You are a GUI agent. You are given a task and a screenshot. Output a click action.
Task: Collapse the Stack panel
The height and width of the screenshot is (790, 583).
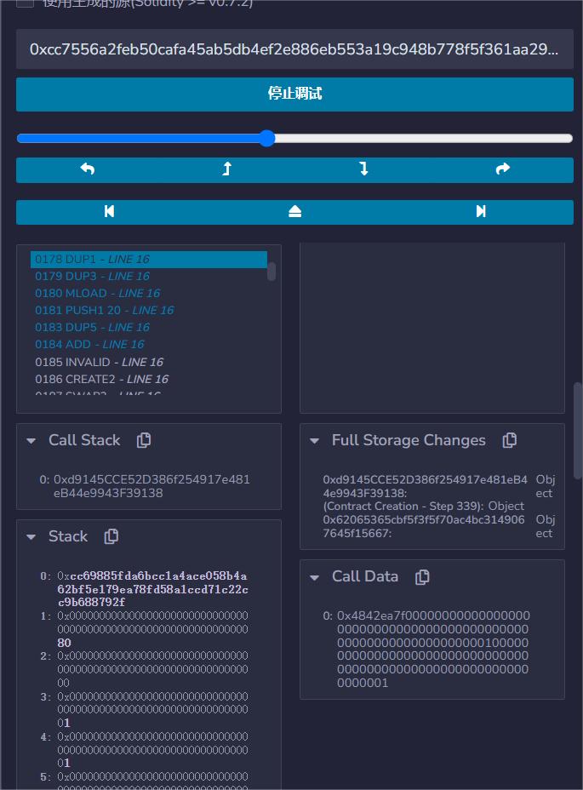coord(31,537)
